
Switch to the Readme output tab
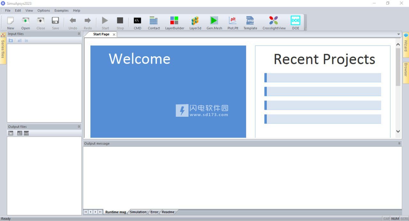coord(168,212)
